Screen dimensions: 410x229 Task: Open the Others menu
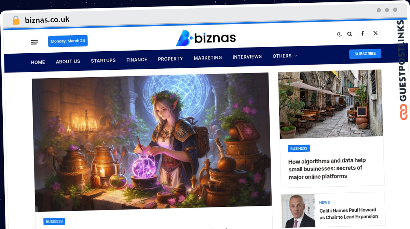coord(282,56)
